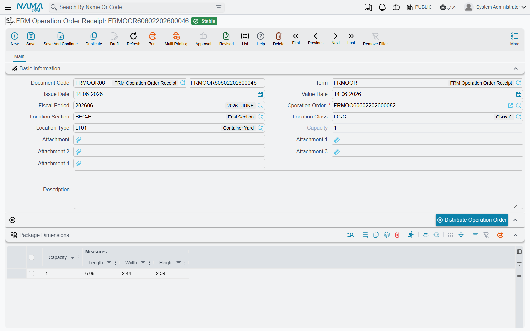This screenshot has height=331, width=530.
Task: Click the Duplicate document icon
Action: (x=94, y=39)
